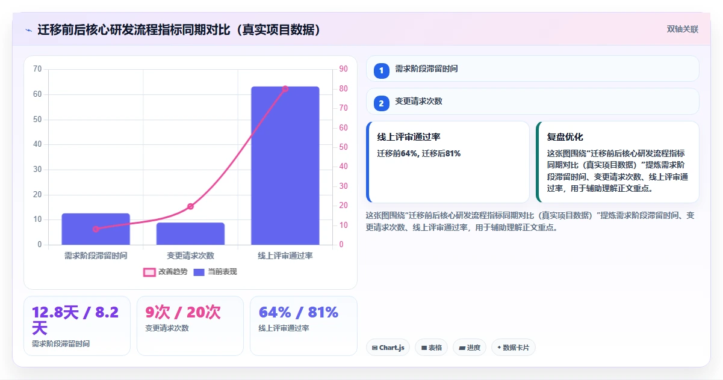Open the 复盘优化 card

(618, 162)
